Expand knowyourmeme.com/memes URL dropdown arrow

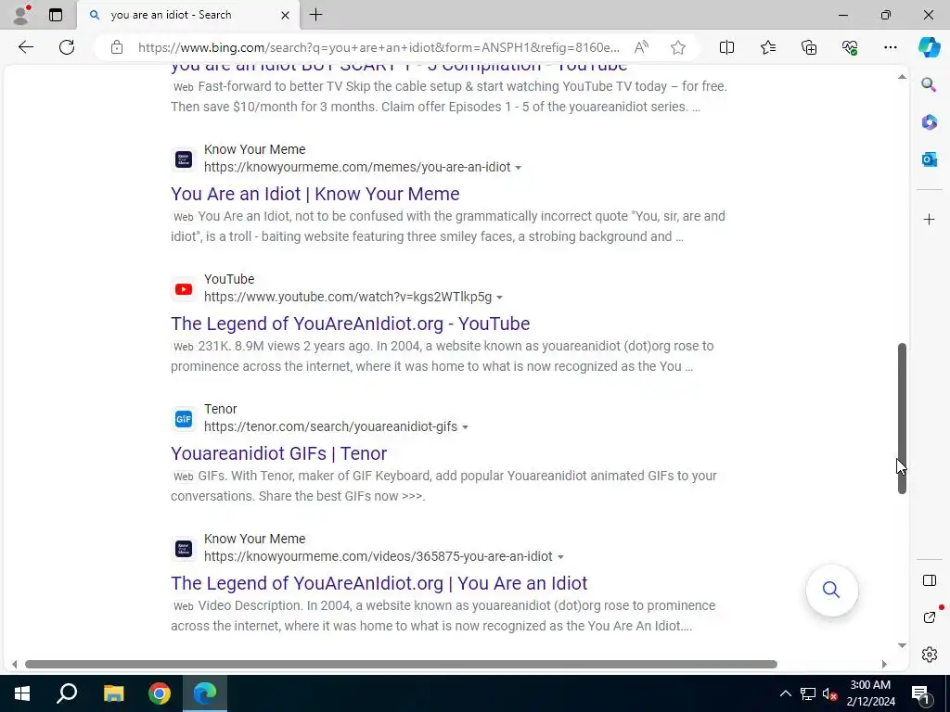[518, 168]
